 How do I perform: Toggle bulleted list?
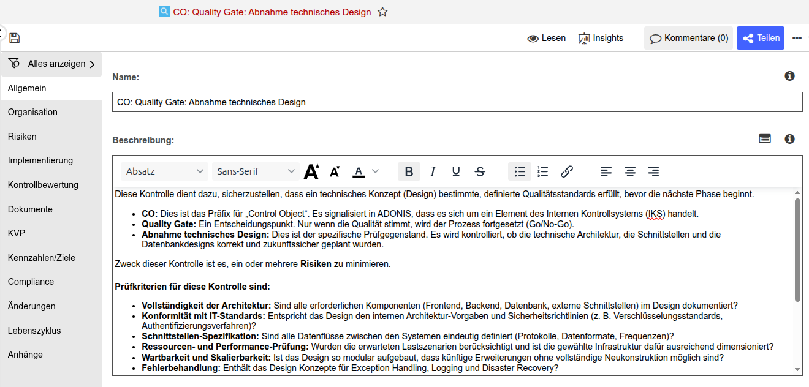[520, 171]
